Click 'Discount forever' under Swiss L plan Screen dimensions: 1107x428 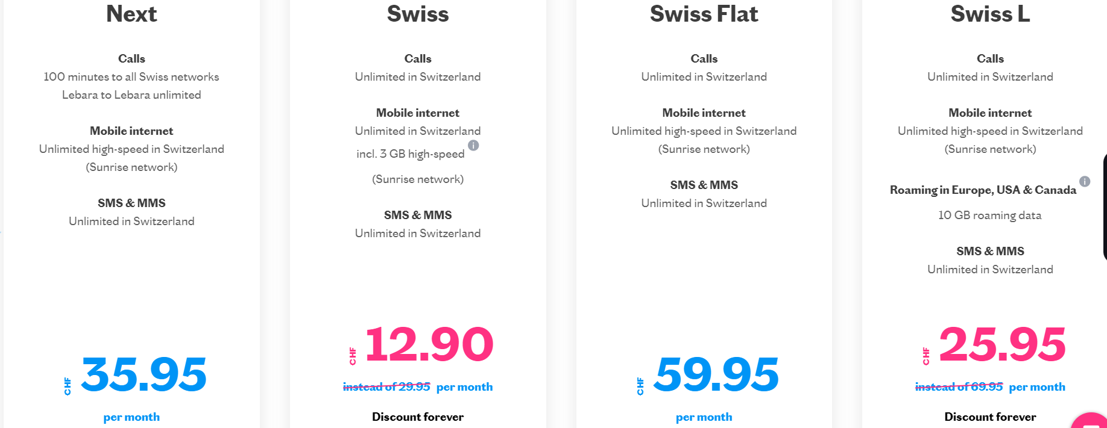(990, 417)
